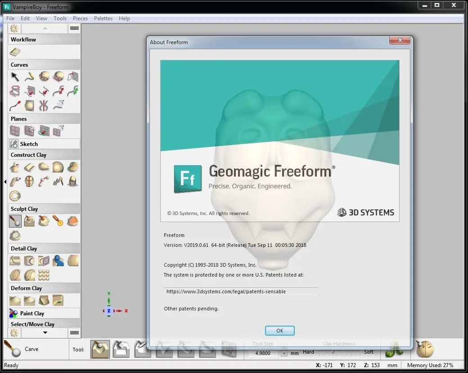Viewport: 468px width, 373px height.
Task: Click OK in About Freeform dialog
Action: pos(279,331)
